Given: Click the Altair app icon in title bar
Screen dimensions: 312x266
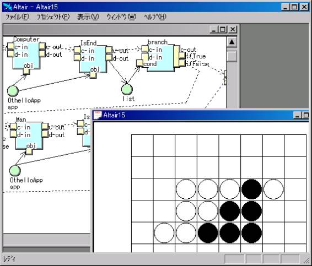Looking at the screenshot, I should point(8,7).
